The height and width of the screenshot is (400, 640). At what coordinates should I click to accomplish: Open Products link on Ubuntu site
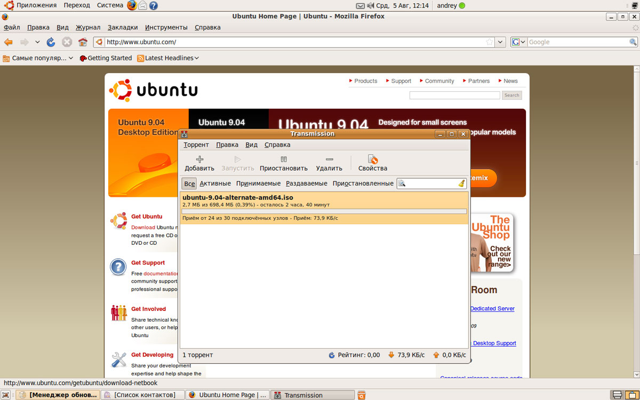point(365,81)
